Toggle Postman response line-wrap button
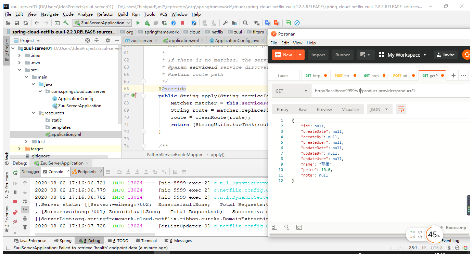This screenshot has width=473, height=254. [x=401, y=109]
